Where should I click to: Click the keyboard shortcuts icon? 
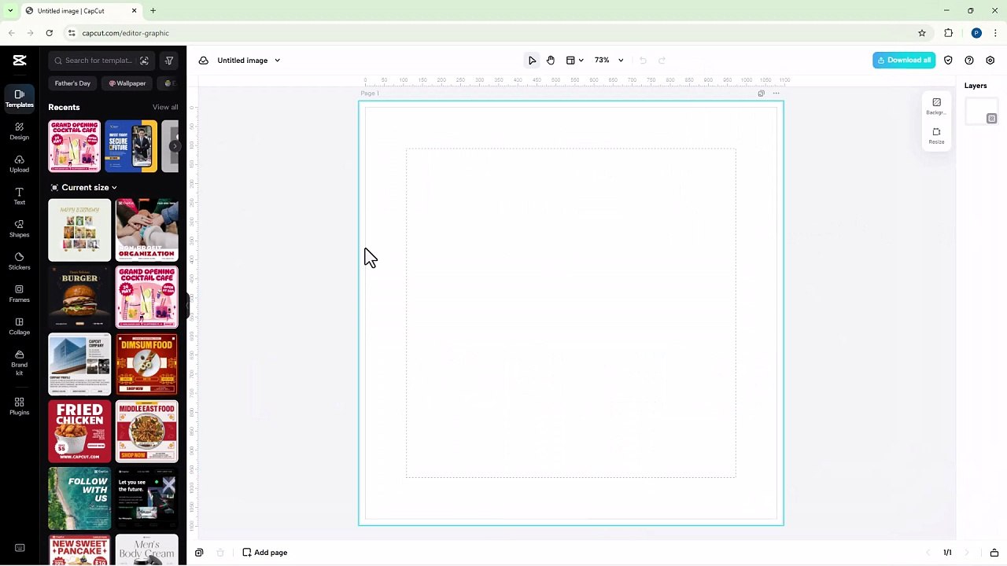(20, 548)
